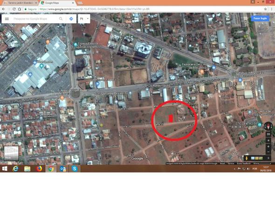The image size is (275, 224).
Task: Expand the imagery strip chevron
Action: tap(268, 158)
